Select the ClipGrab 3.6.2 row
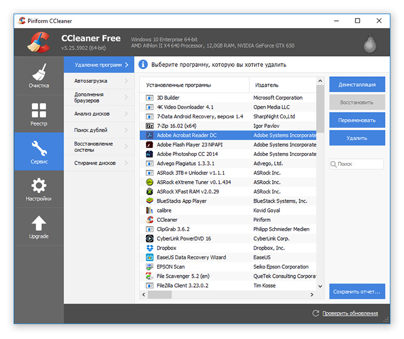This screenshot has width=404, height=339. coord(228,229)
